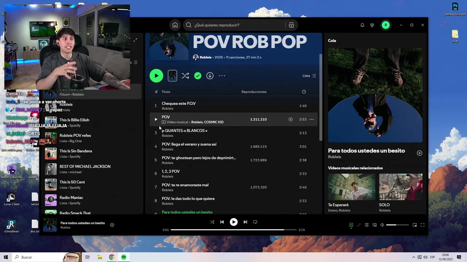
Task: Open Robleis POV refes playlist
Action: 93,138
